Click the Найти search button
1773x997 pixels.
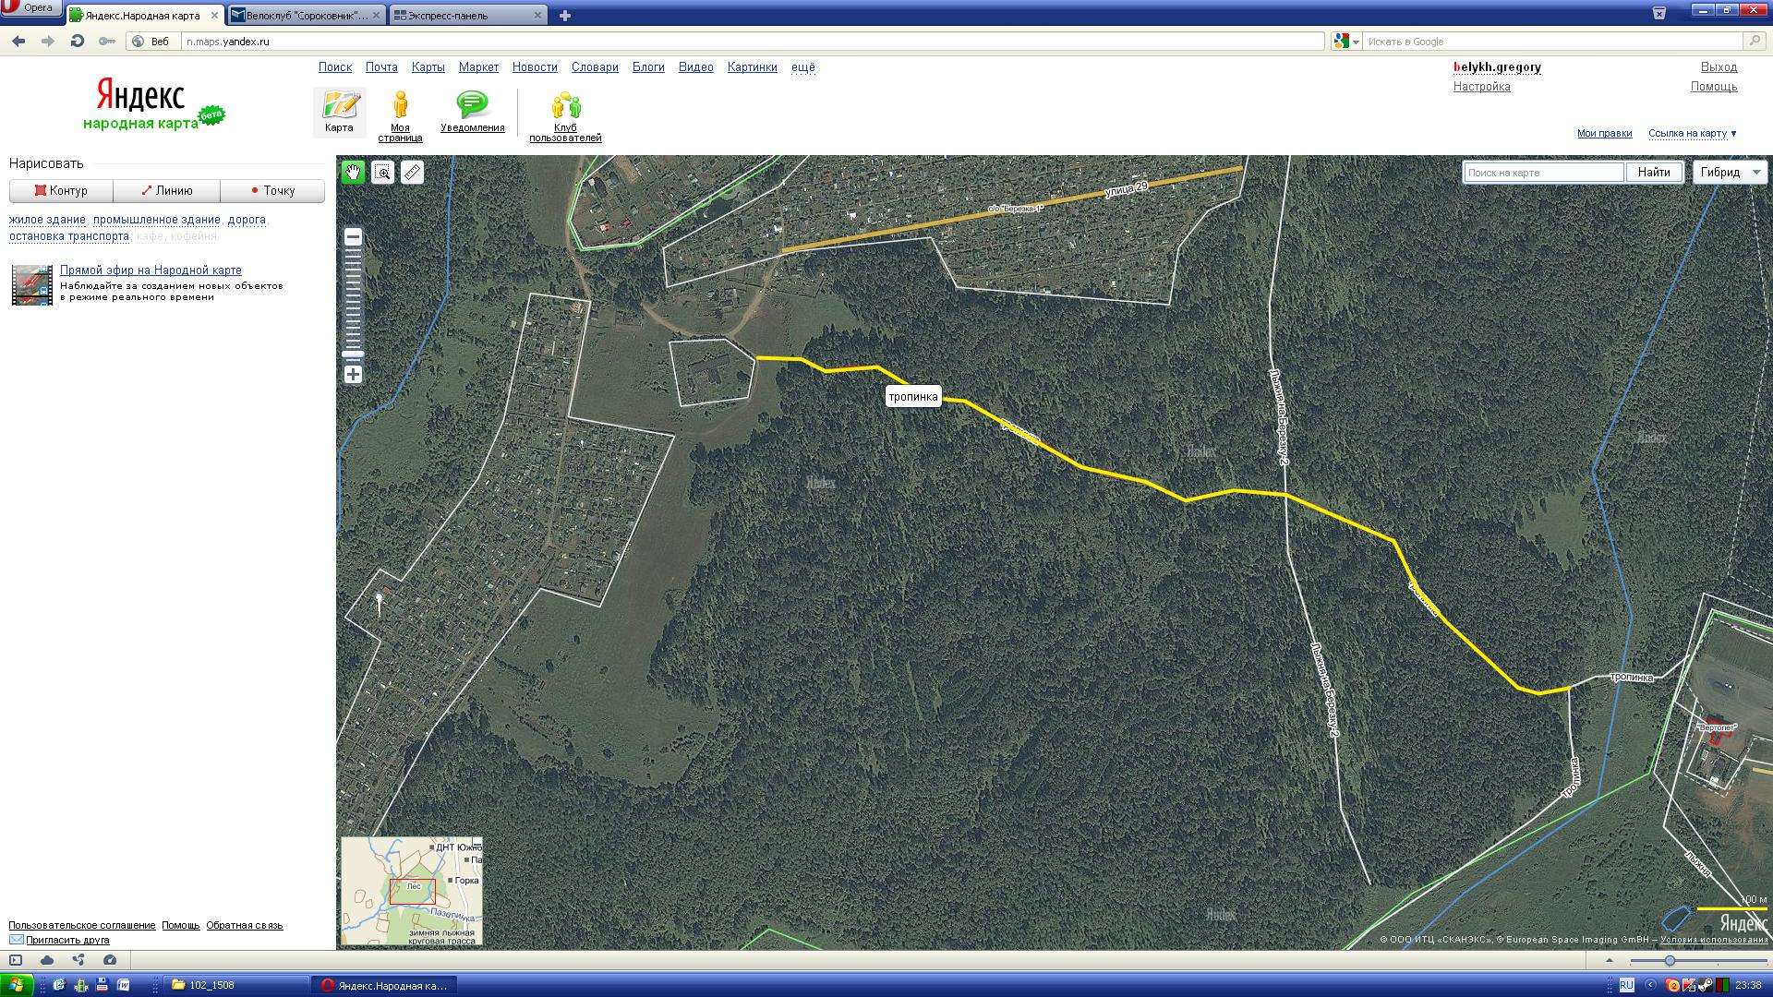pyautogui.click(x=1654, y=173)
